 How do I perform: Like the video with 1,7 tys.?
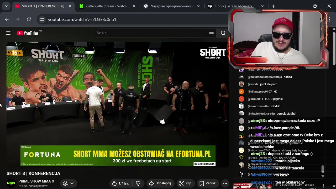point(120,183)
